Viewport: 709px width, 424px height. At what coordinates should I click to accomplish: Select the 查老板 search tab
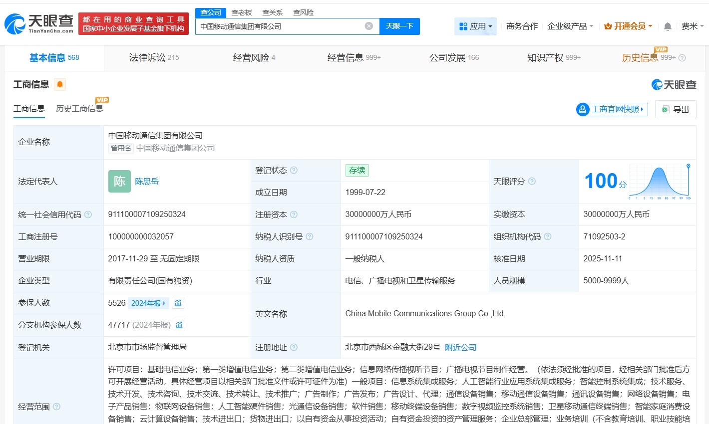240,12
